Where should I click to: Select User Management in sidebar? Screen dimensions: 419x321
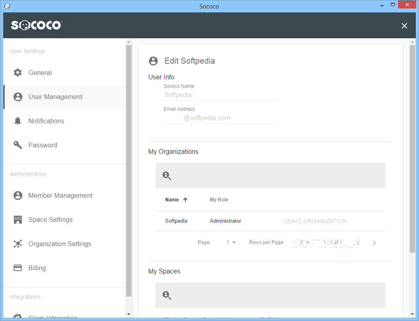click(64, 97)
